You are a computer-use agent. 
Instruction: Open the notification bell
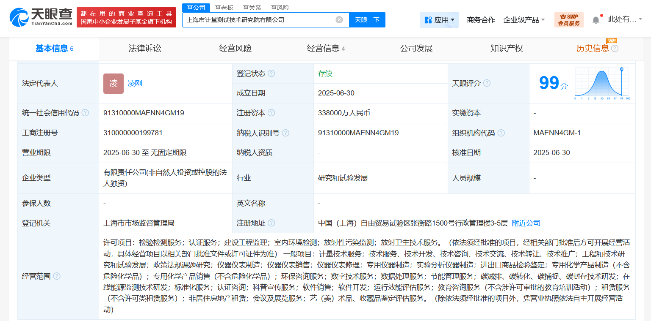click(596, 20)
